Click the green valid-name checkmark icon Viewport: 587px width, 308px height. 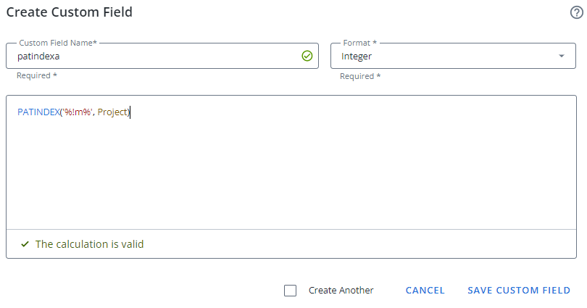click(307, 56)
